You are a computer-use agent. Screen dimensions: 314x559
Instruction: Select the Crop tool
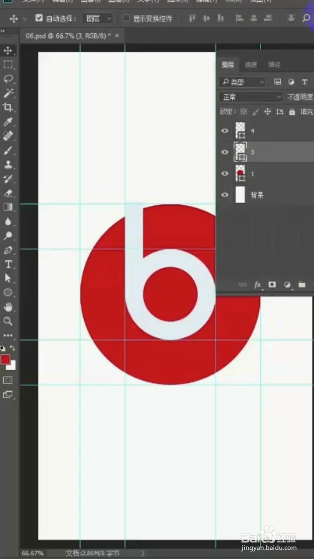tap(8, 107)
